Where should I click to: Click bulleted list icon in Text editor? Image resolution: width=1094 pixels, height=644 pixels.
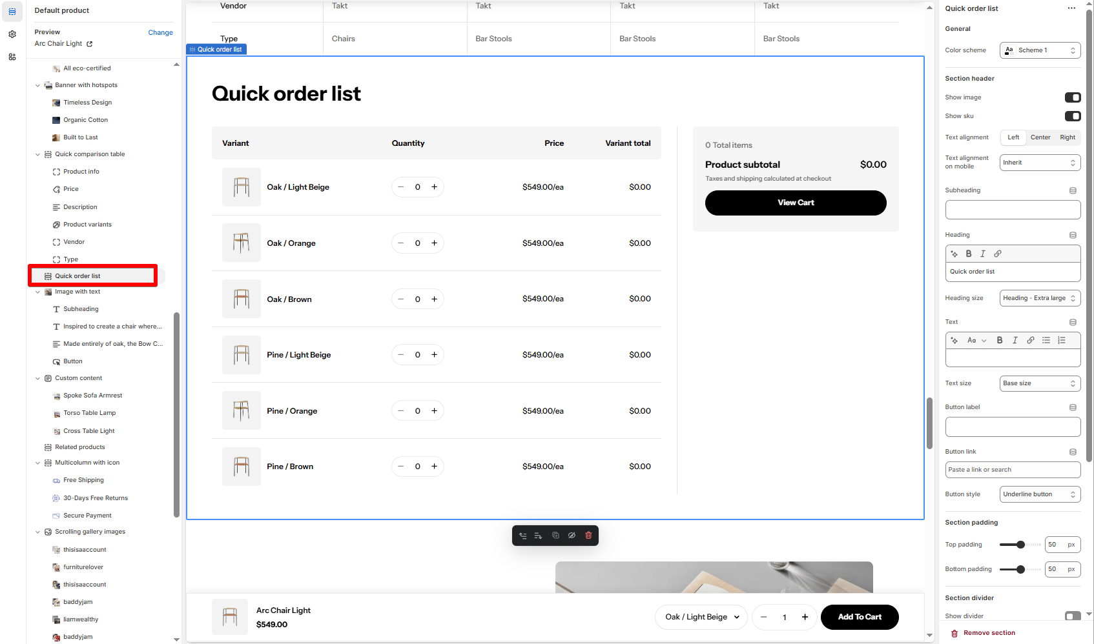(x=1046, y=340)
